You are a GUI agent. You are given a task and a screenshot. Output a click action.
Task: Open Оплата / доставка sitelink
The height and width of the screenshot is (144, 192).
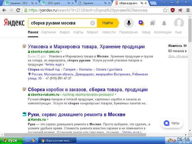pyautogui.click(x=109, y=70)
